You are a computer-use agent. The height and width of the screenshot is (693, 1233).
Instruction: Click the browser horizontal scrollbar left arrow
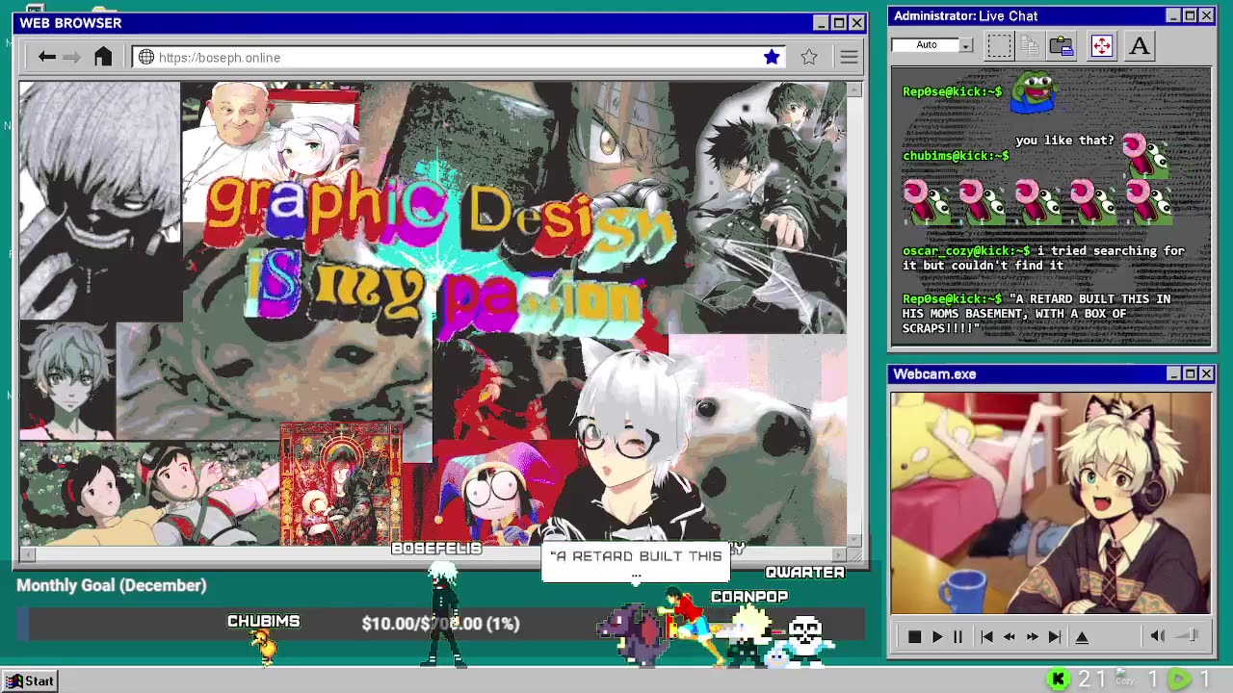[x=27, y=554]
